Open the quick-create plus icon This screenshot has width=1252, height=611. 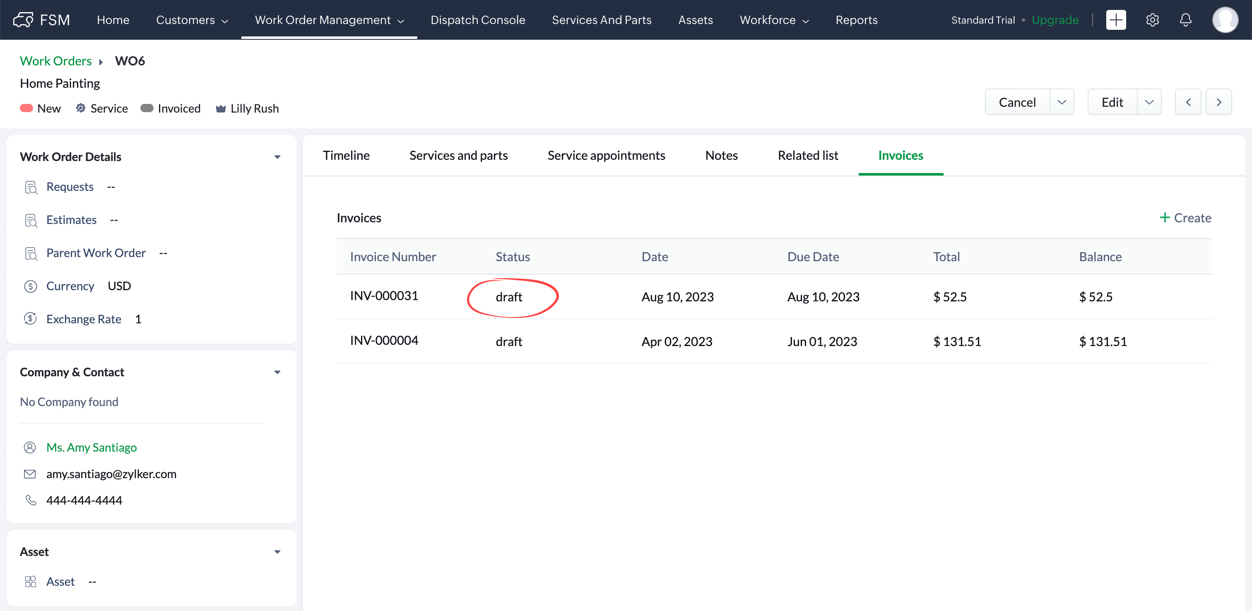point(1115,20)
